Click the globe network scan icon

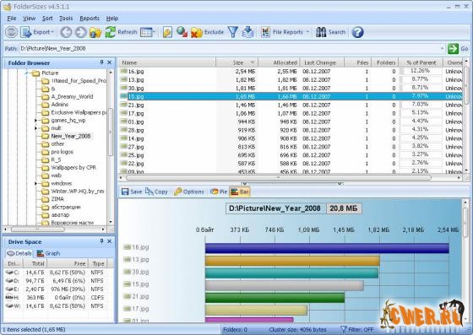(x=182, y=32)
